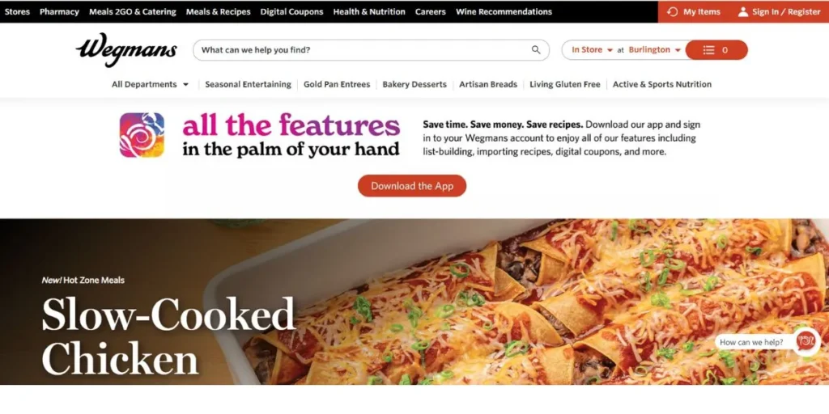Click the search magnifier icon

[x=536, y=49]
